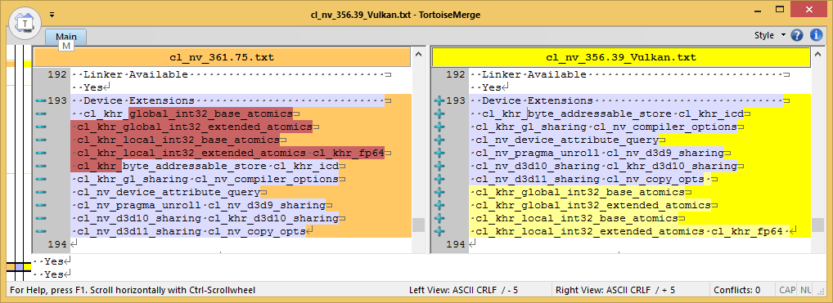Click the blue About info icon
The height and width of the screenshot is (303, 833).
coord(816,36)
